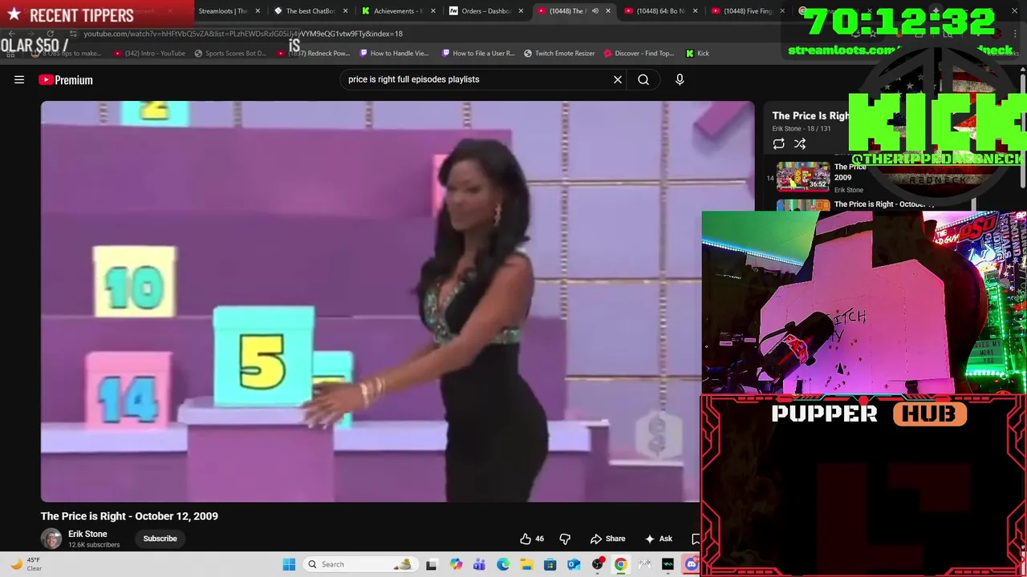Switch to Orders – Dashboard tab

click(485, 11)
